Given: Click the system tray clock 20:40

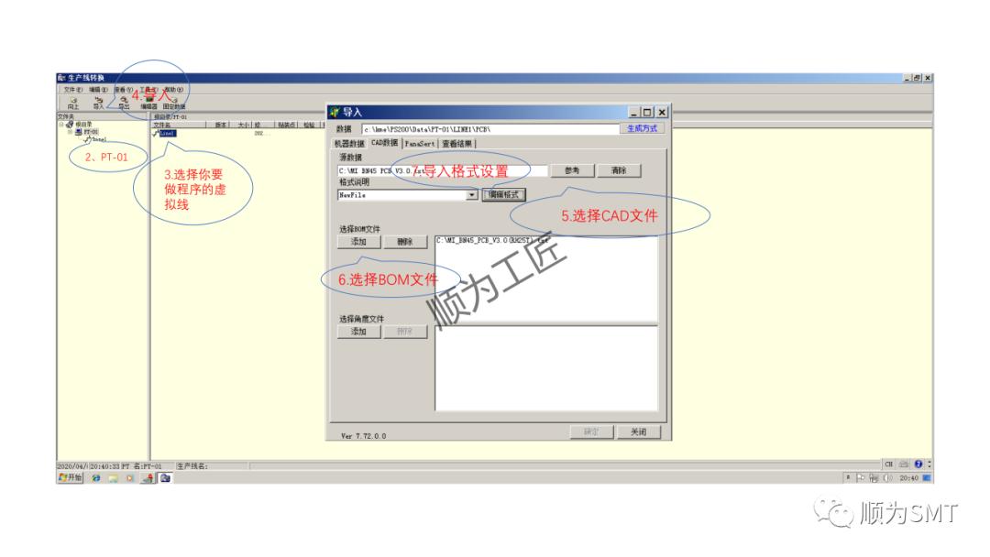Looking at the screenshot, I should point(908,478).
